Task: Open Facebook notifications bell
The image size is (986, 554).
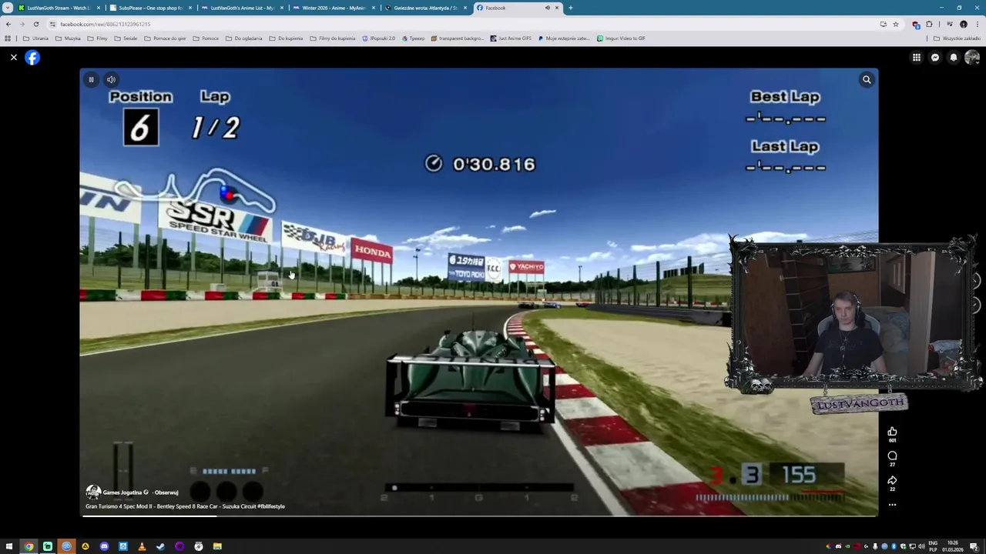Action: (954, 58)
